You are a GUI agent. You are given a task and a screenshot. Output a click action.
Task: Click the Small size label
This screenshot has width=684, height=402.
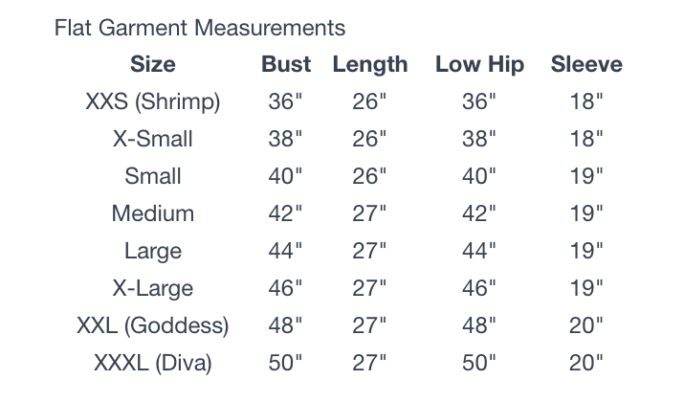(x=153, y=176)
